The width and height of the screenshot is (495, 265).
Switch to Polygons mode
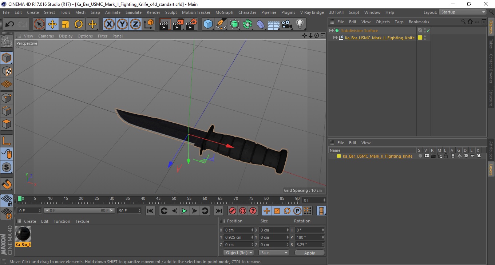tap(7, 124)
